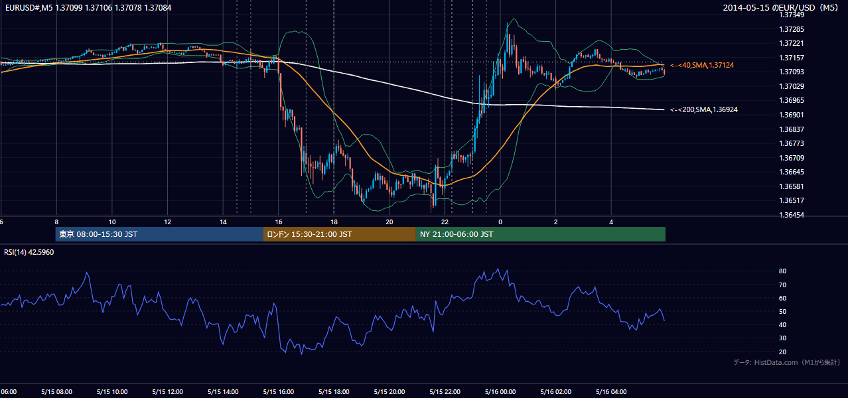
Task: Click hour label 14 under the price chart
Action: pyautogui.click(x=223, y=222)
